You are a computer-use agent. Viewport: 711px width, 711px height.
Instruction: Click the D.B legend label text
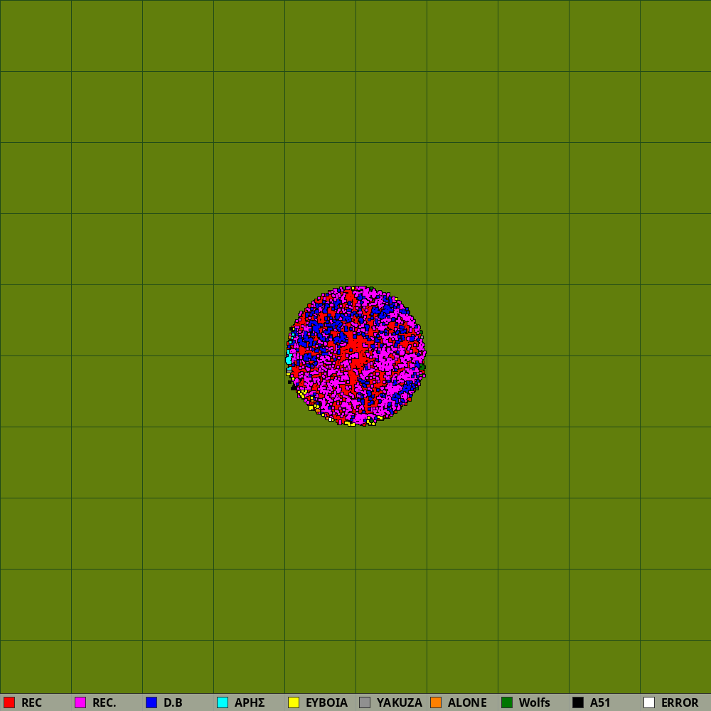(x=173, y=702)
